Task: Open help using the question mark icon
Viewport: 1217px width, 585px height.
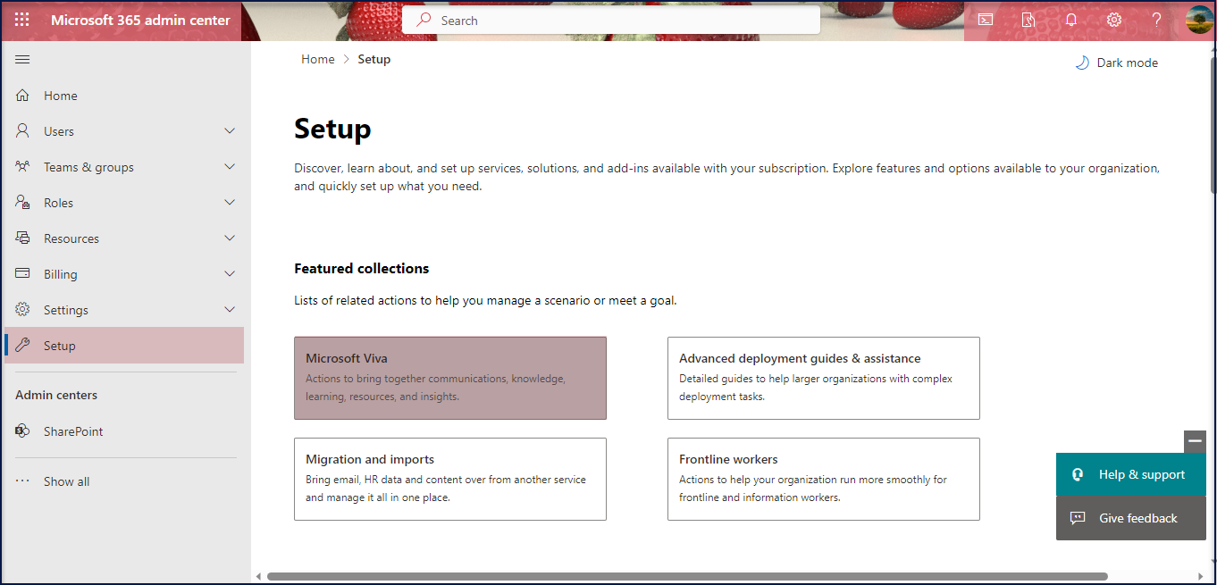Action: coord(1156,19)
